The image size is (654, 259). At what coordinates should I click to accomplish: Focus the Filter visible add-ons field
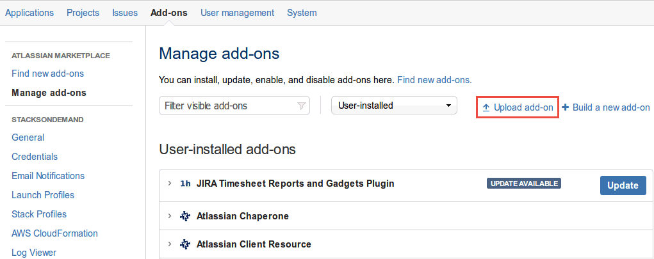(234, 106)
